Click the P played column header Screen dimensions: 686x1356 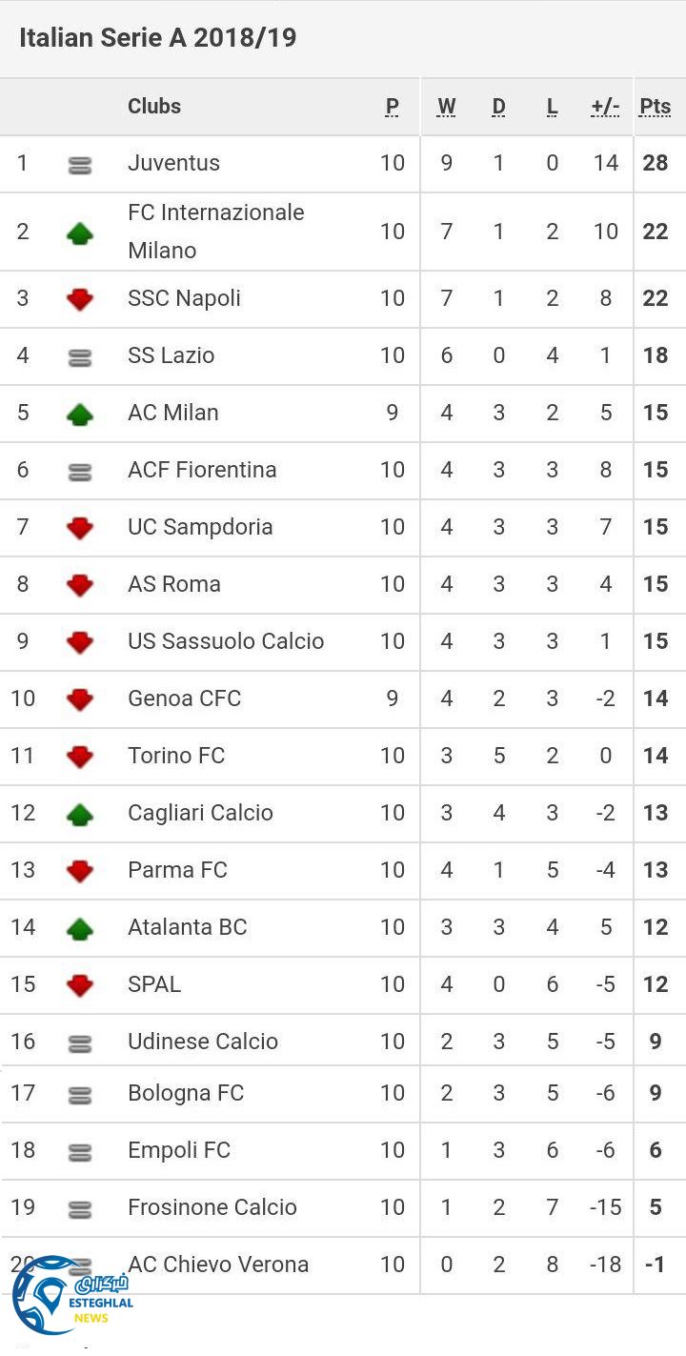pos(393,107)
